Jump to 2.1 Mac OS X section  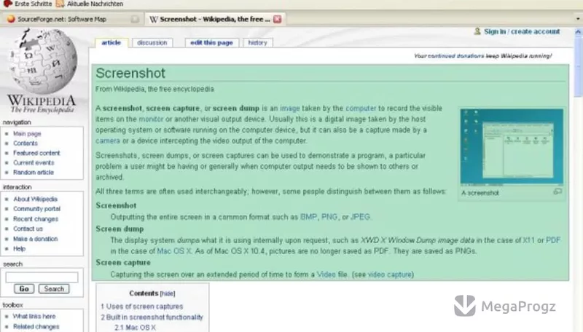tap(135, 328)
